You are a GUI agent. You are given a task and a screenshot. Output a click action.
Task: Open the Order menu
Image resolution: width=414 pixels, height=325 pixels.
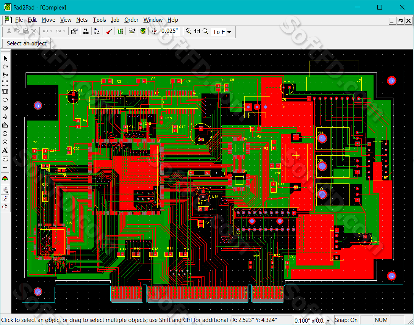(x=132, y=20)
